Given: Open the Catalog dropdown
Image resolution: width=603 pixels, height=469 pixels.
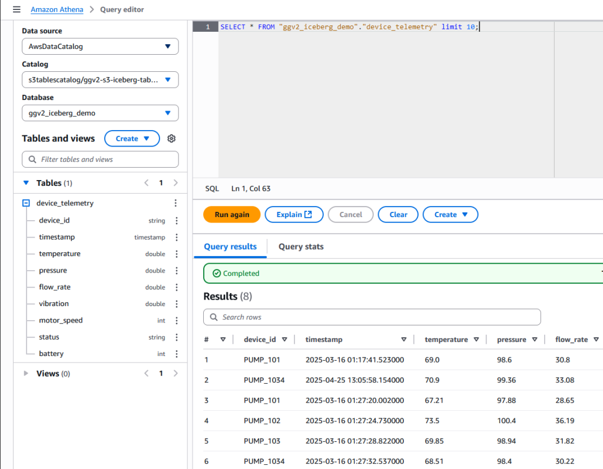Looking at the screenshot, I should point(100,79).
